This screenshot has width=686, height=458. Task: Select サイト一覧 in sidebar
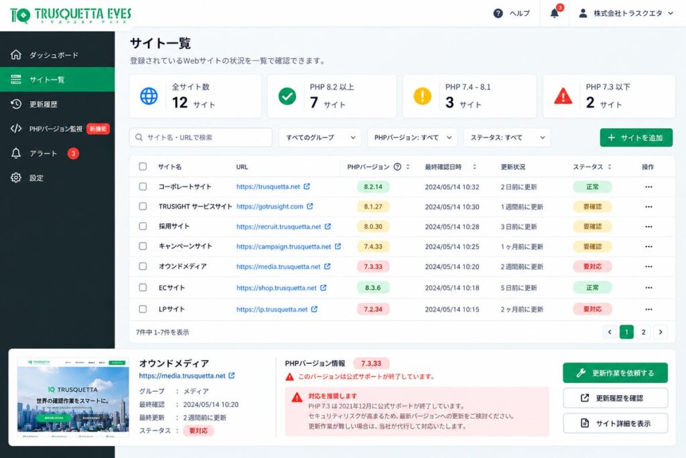(58, 80)
